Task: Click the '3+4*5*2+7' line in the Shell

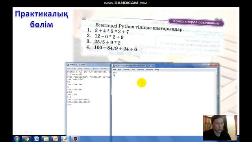Action: (78, 79)
